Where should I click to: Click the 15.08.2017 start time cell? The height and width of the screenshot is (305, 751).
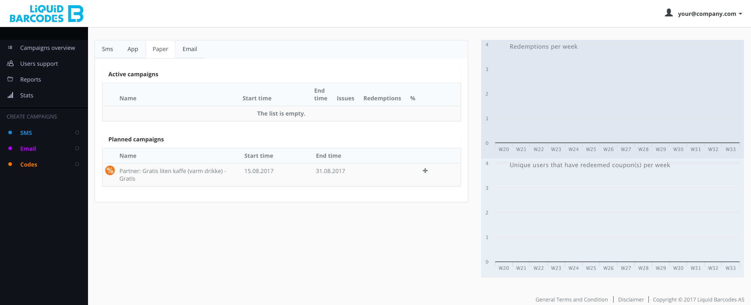coord(259,171)
